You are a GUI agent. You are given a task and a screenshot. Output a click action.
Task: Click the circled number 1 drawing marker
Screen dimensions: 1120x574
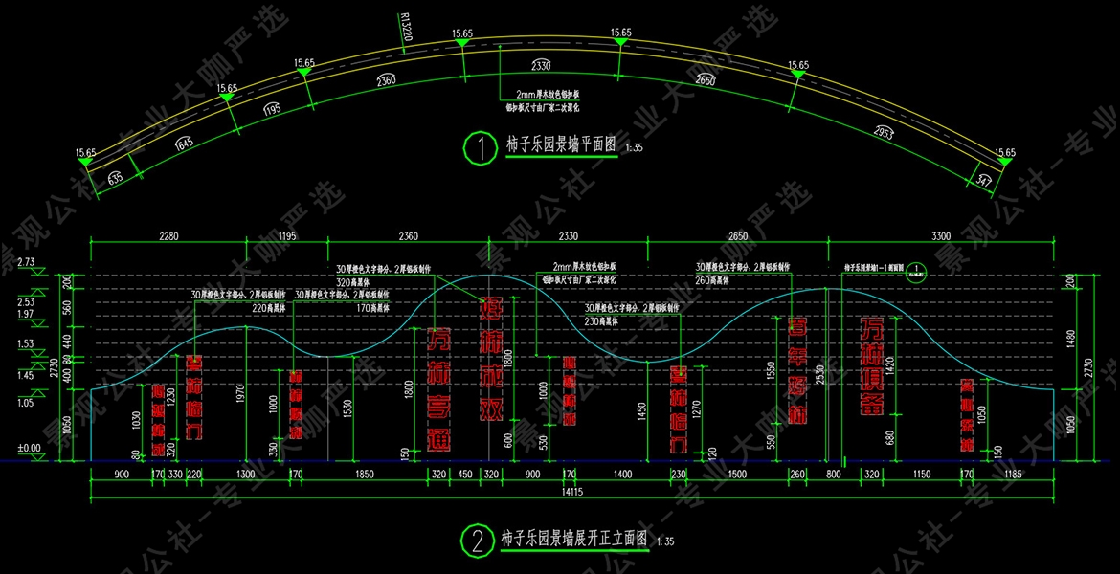tap(477, 147)
